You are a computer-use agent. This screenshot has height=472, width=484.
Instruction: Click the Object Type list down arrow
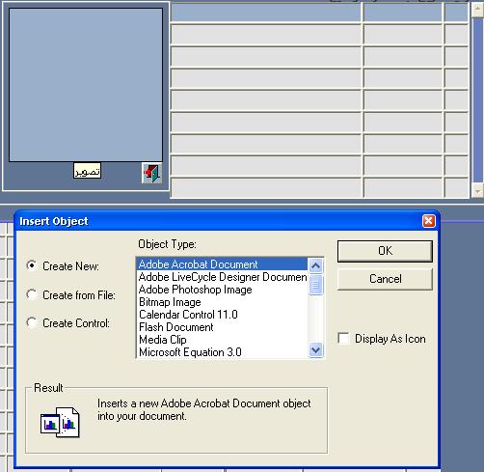[315, 349]
